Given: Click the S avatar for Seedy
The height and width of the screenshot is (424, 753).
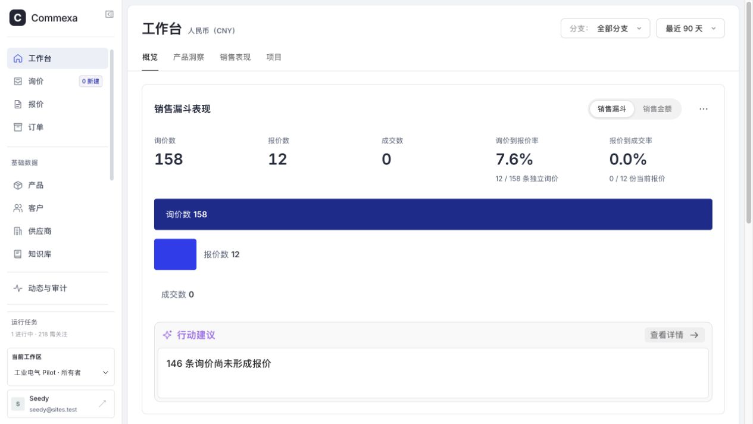Looking at the screenshot, I should [x=18, y=404].
